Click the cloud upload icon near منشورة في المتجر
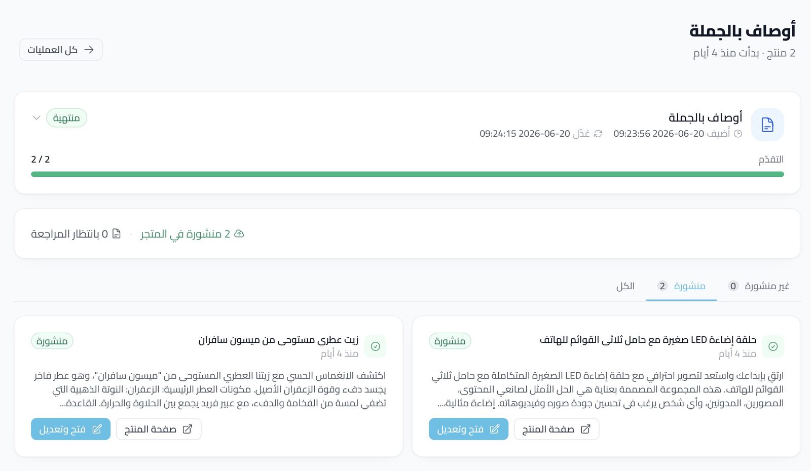This screenshot has height=471, width=811. click(x=239, y=233)
